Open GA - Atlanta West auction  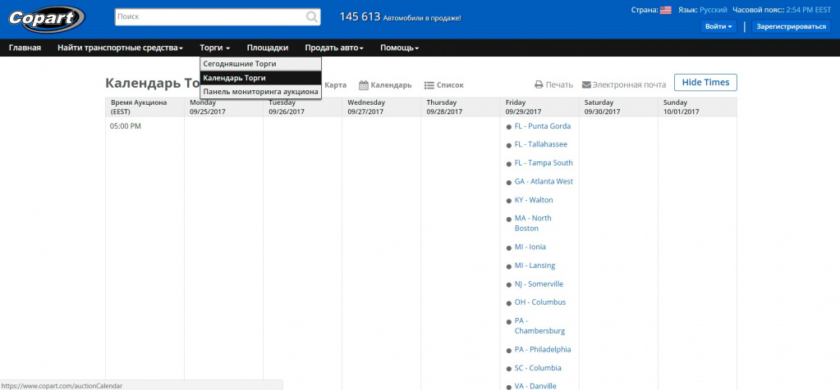point(544,182)
